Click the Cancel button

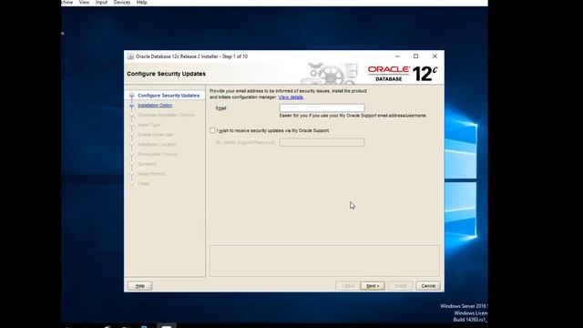428,285
